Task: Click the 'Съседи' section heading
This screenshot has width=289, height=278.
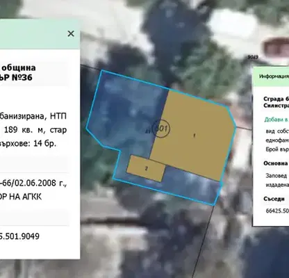Action: (x=274, y=199)
